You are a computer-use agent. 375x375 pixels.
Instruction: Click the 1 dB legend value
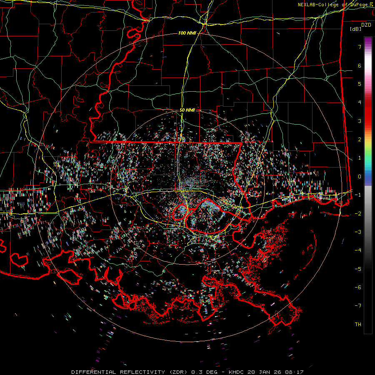(360, 158)
